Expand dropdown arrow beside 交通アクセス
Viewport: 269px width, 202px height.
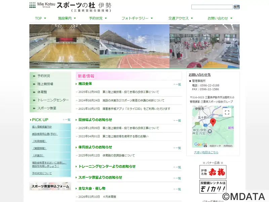pyautogui.click(x=192, y=18)
